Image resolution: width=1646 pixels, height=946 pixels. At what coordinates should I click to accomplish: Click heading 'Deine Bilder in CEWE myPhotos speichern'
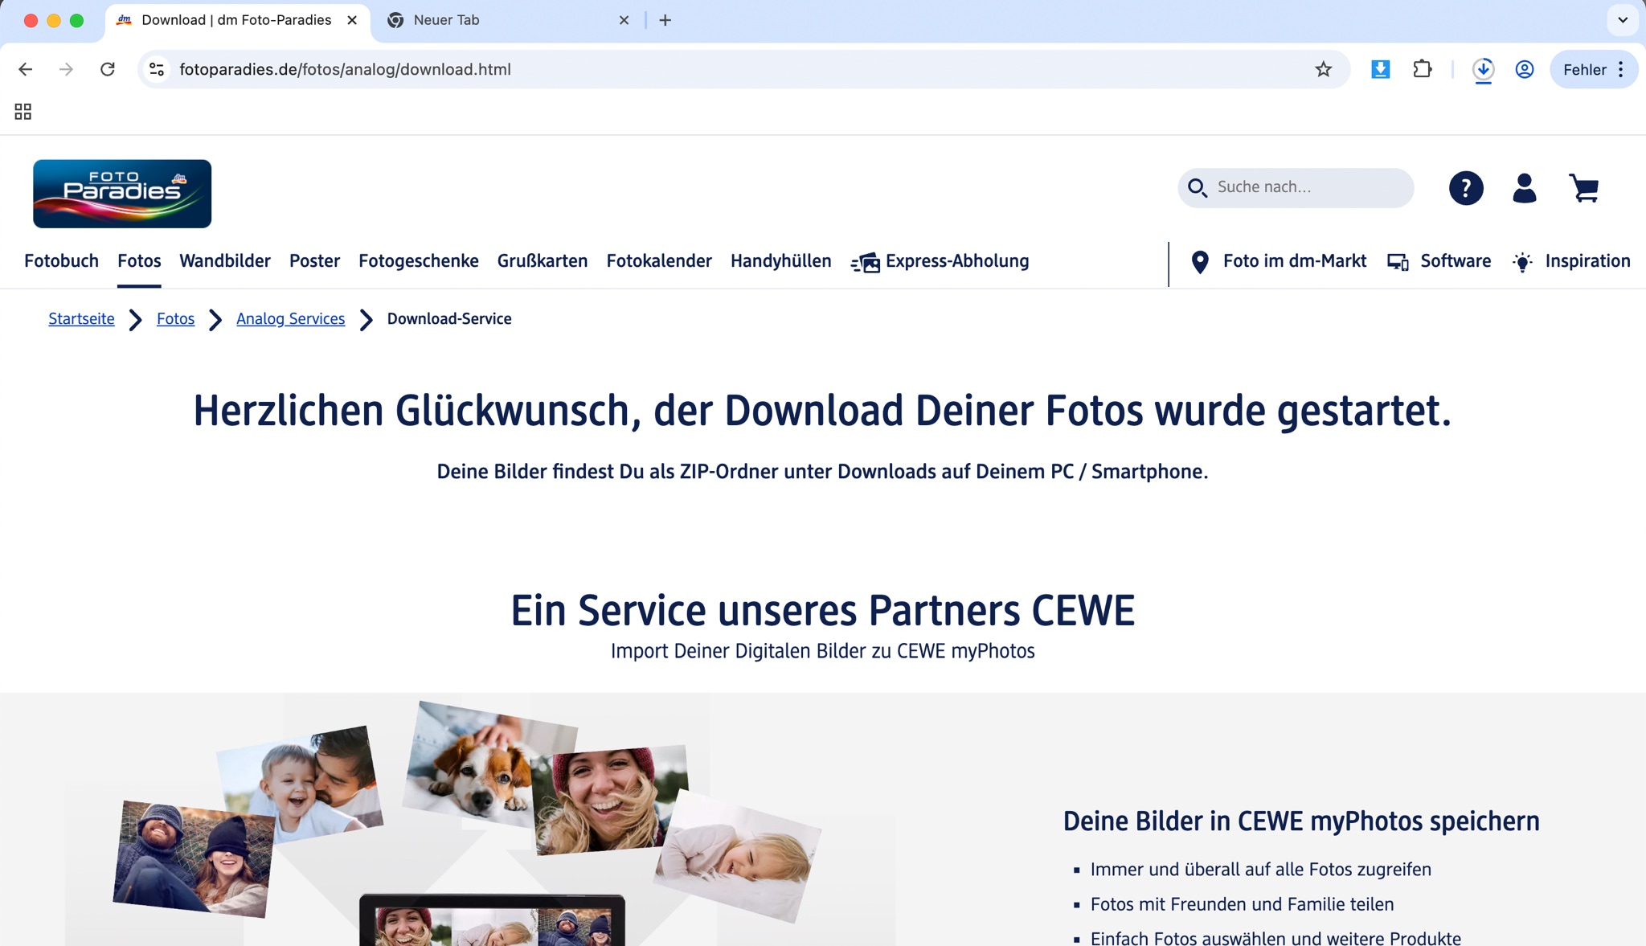(1301, 821)
